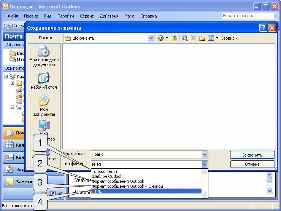Click the Delete X icon in dialog toolbar
The height and width of the screenshot is (211, 281).
point(194,38)
